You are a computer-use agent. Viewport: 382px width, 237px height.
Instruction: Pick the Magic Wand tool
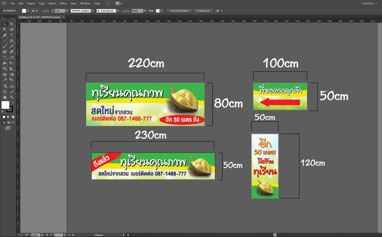pos(5,29)
